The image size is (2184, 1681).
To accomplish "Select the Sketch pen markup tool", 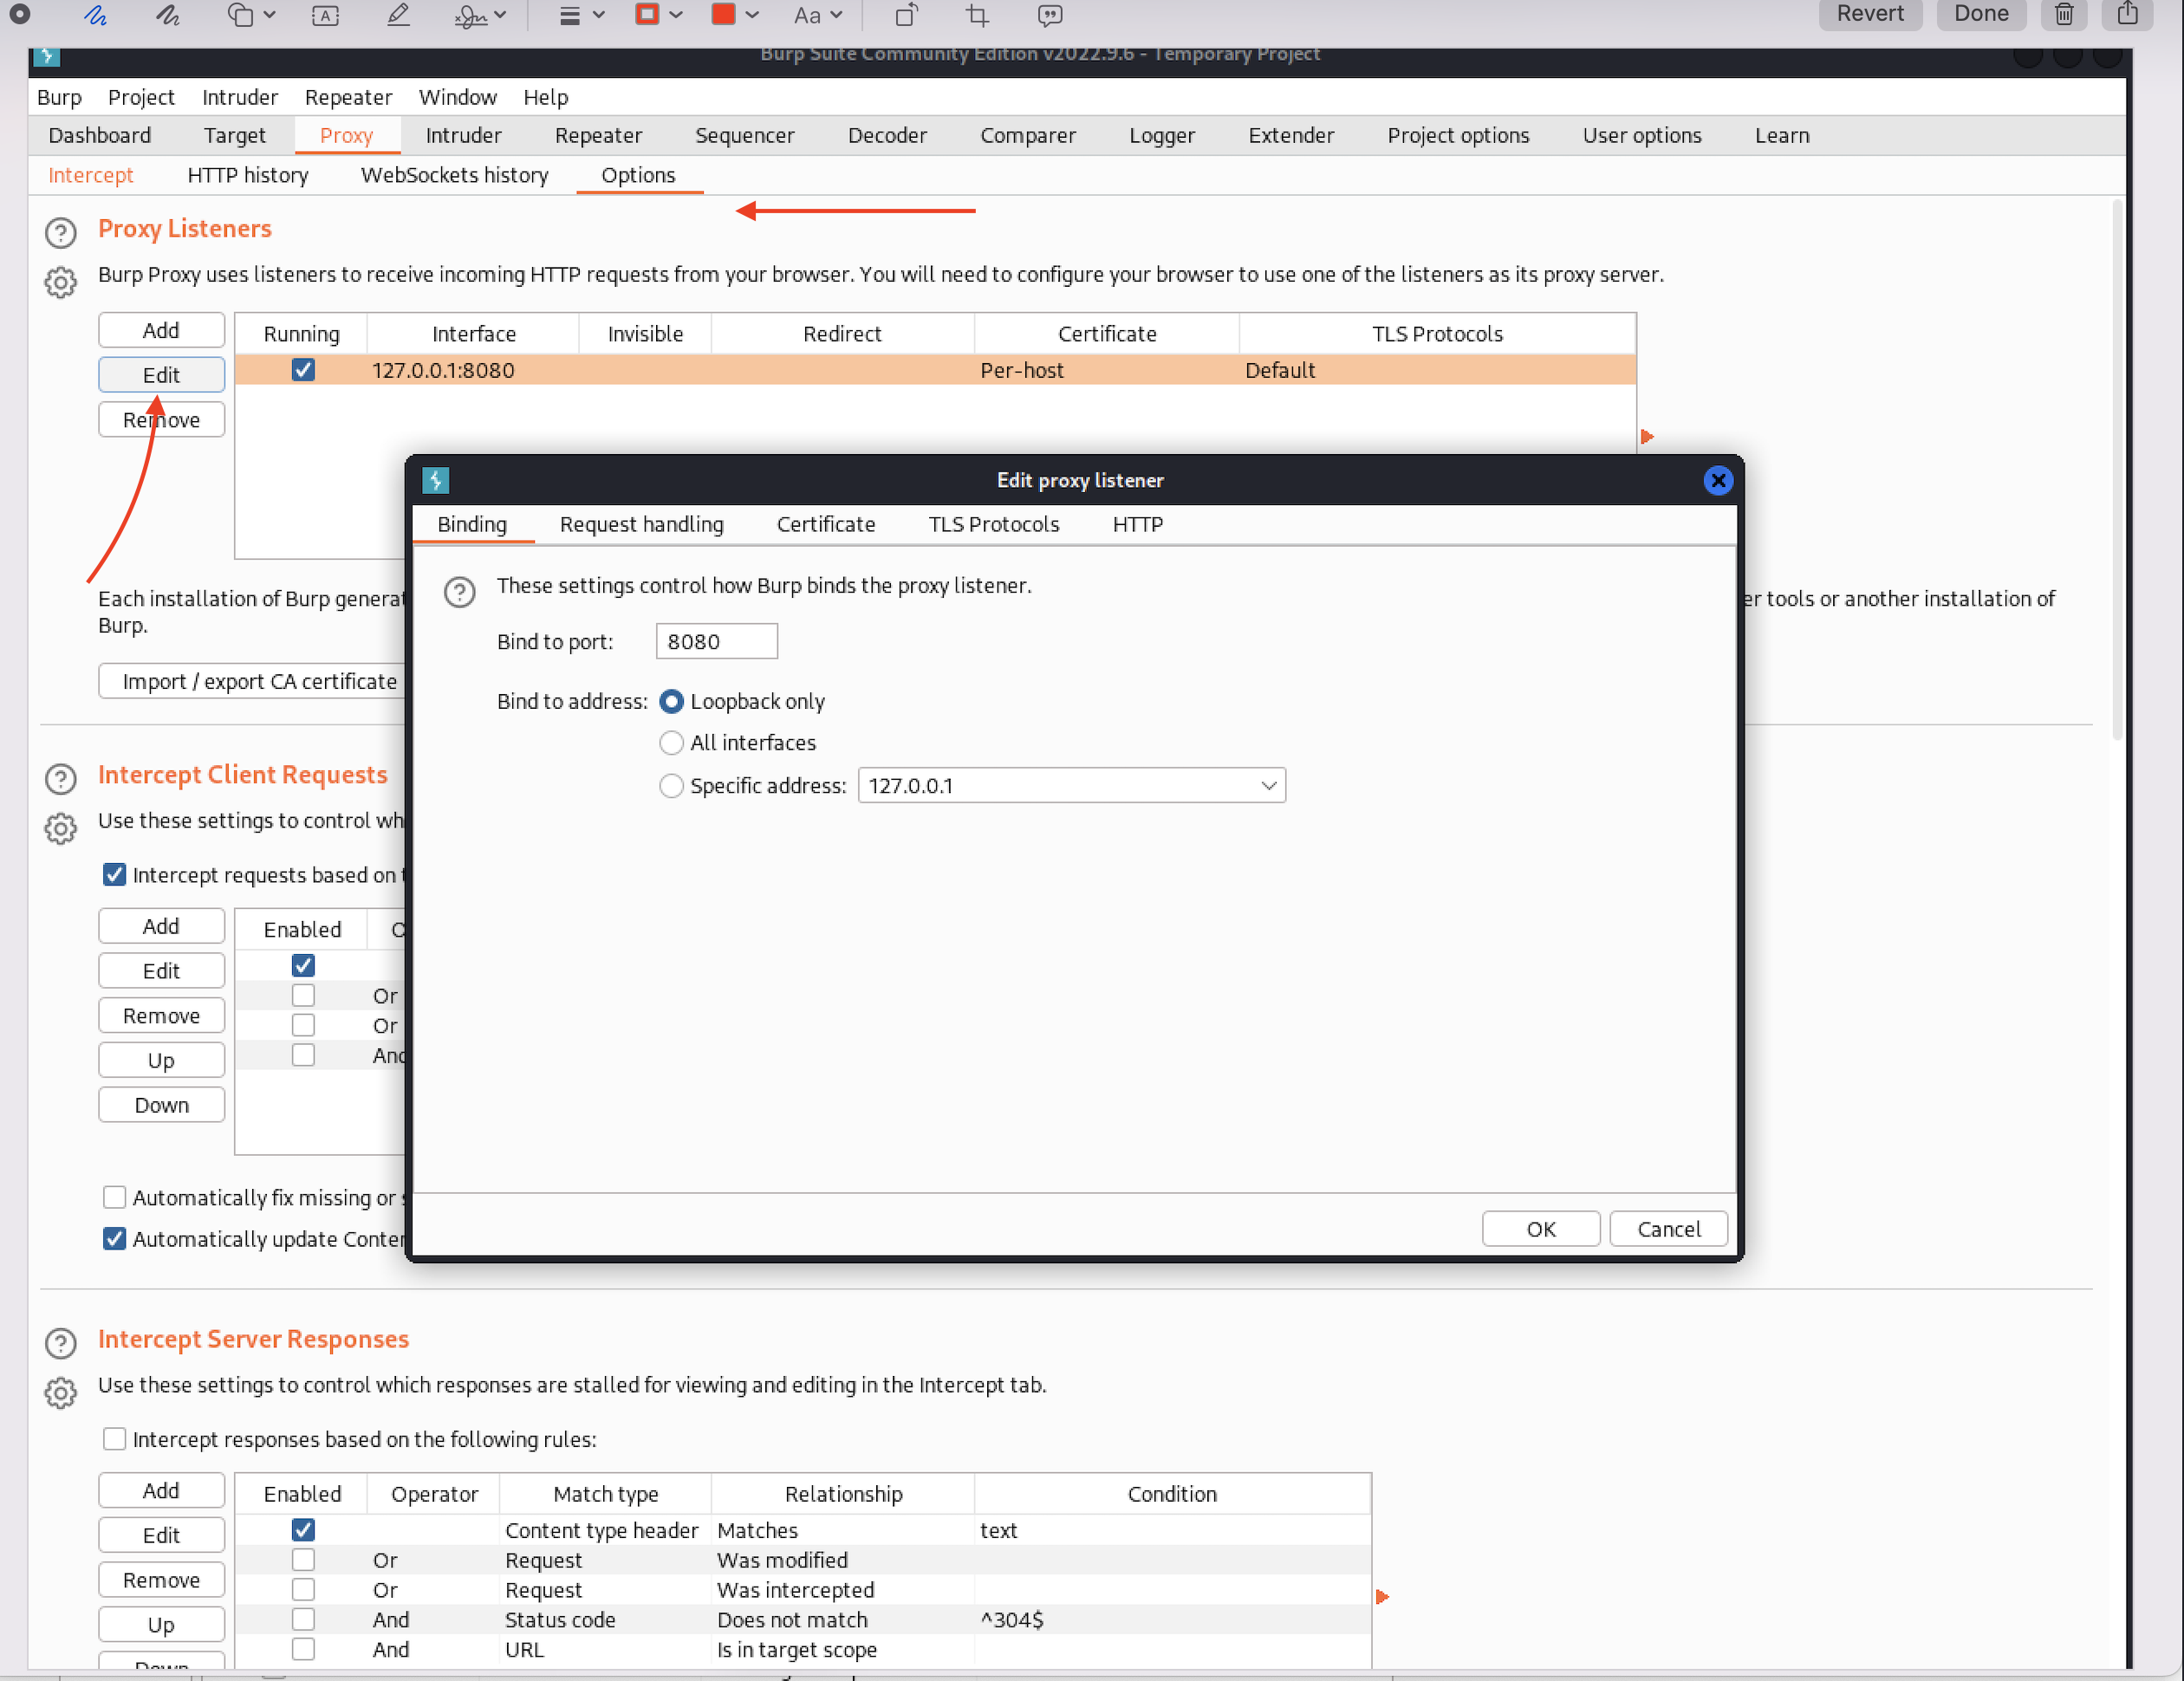I will coord(96,15).
